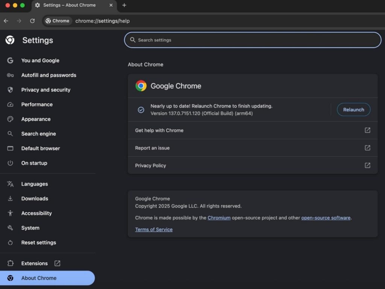Open Get help with Chrome

point(253,130)
